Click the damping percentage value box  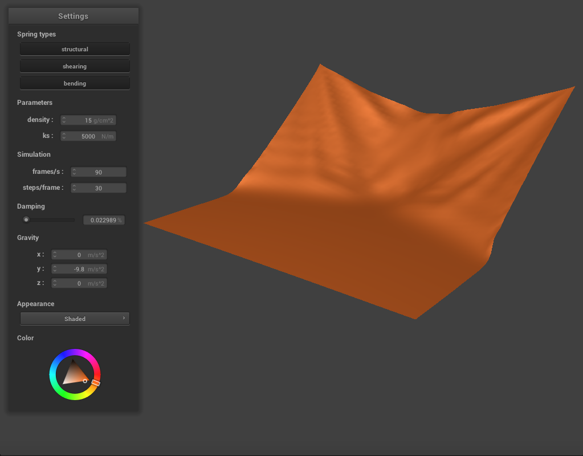pos(104,220)
